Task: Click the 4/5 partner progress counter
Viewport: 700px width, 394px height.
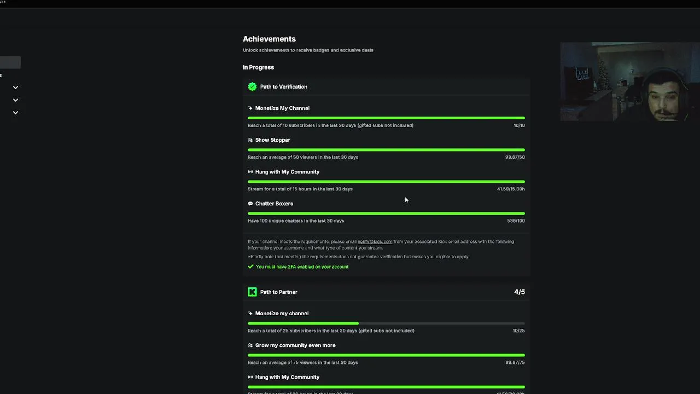Action: pyautogui.click(x=519, y=292)
